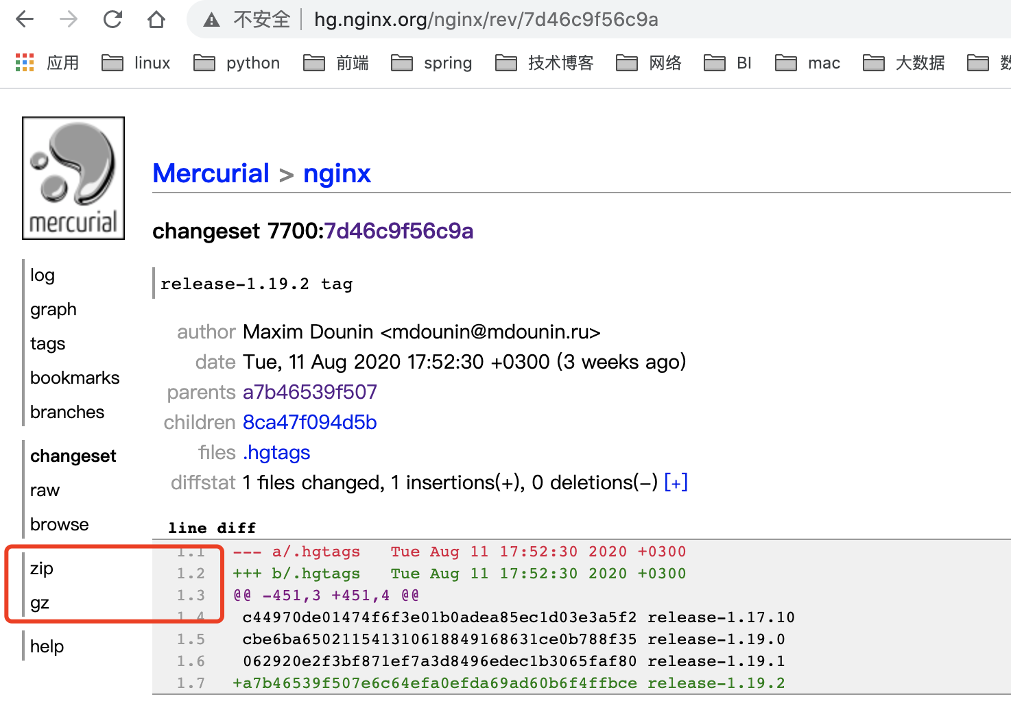This screenshot has height=725, width=1011.
Task: Open the .hgtags file link
Action: [276, 452]
